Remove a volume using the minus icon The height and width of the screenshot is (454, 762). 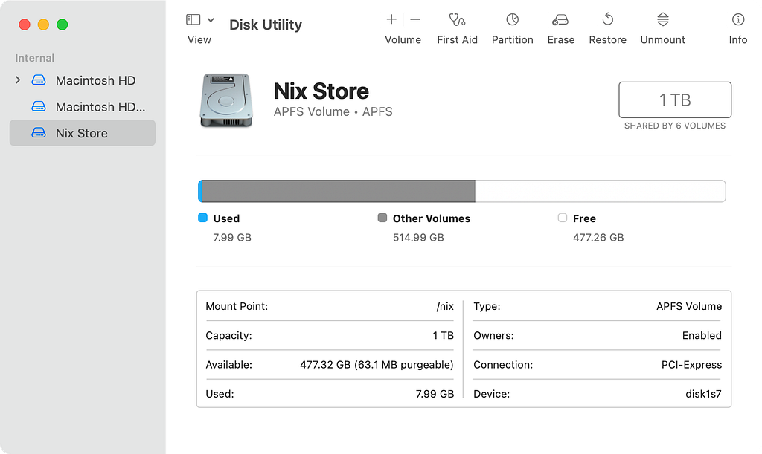[x=414, y=19]
